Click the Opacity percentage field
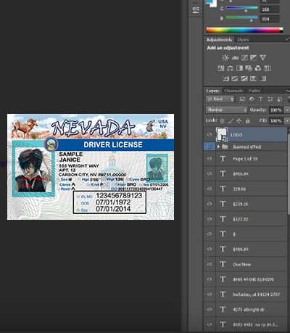Image resolution: width=290 pixels, height=333 pixels. coord(275,110)
